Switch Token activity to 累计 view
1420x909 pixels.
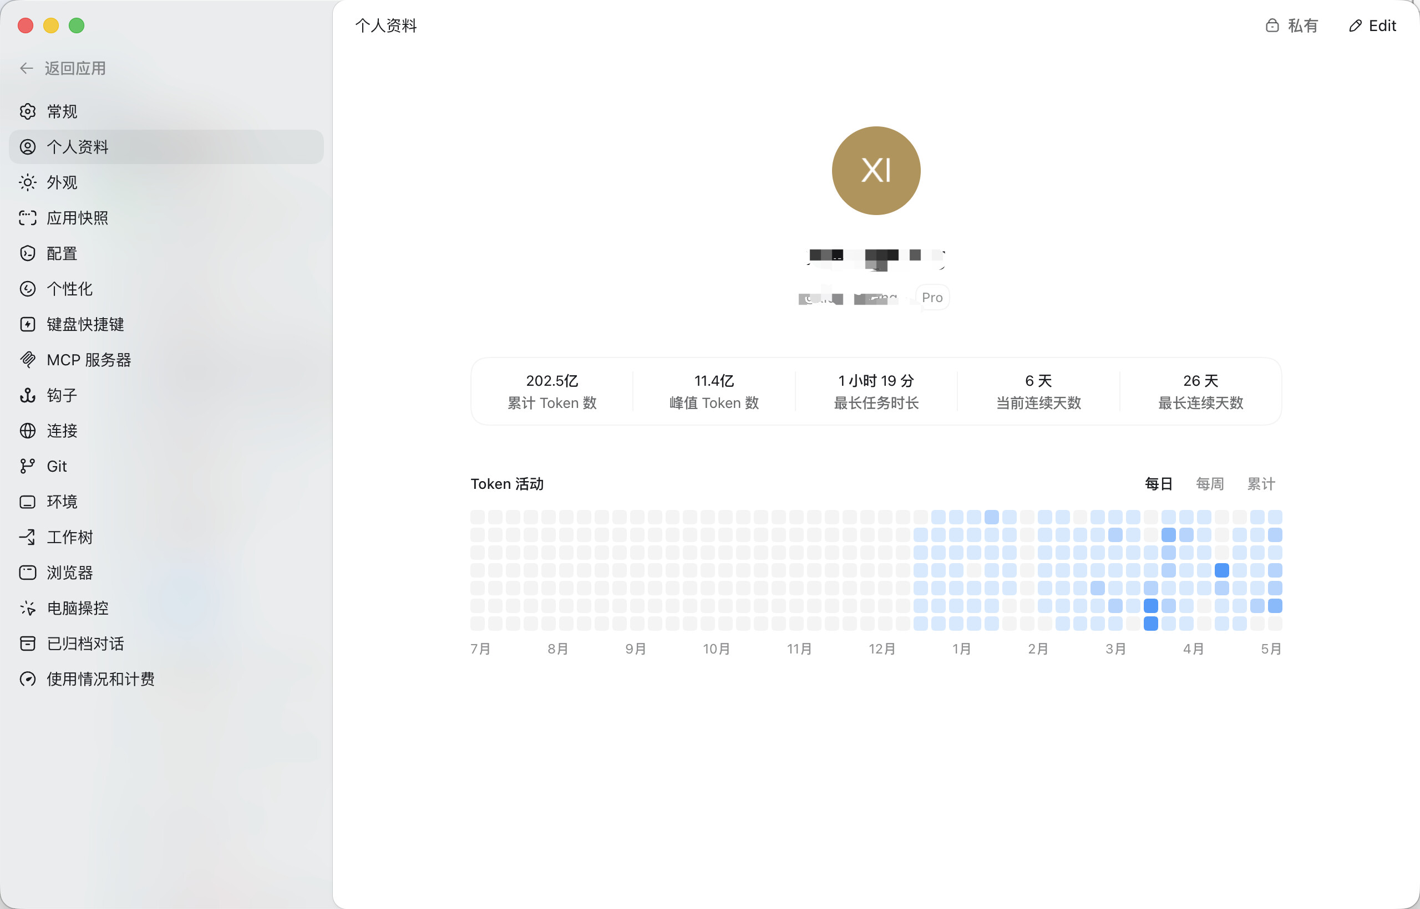click(x=1260, y=484)
